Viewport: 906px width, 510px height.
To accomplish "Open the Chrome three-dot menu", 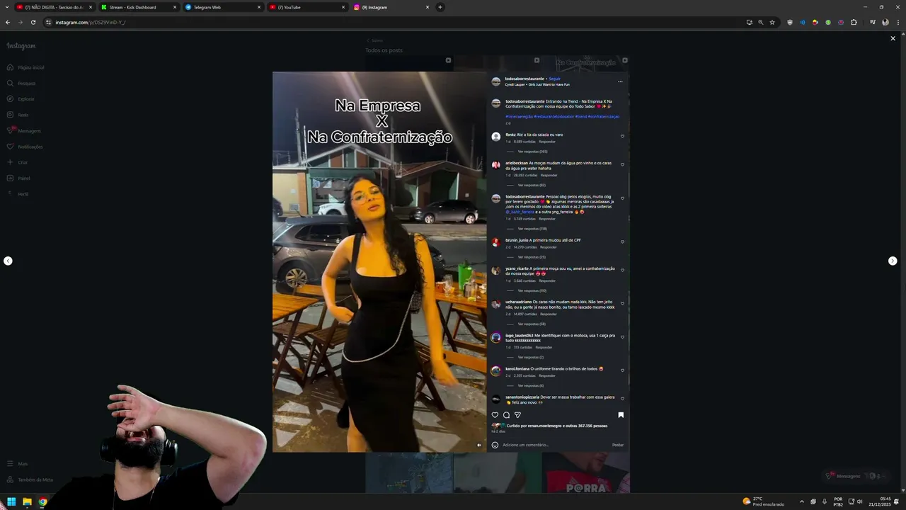I will coord(898,22).
